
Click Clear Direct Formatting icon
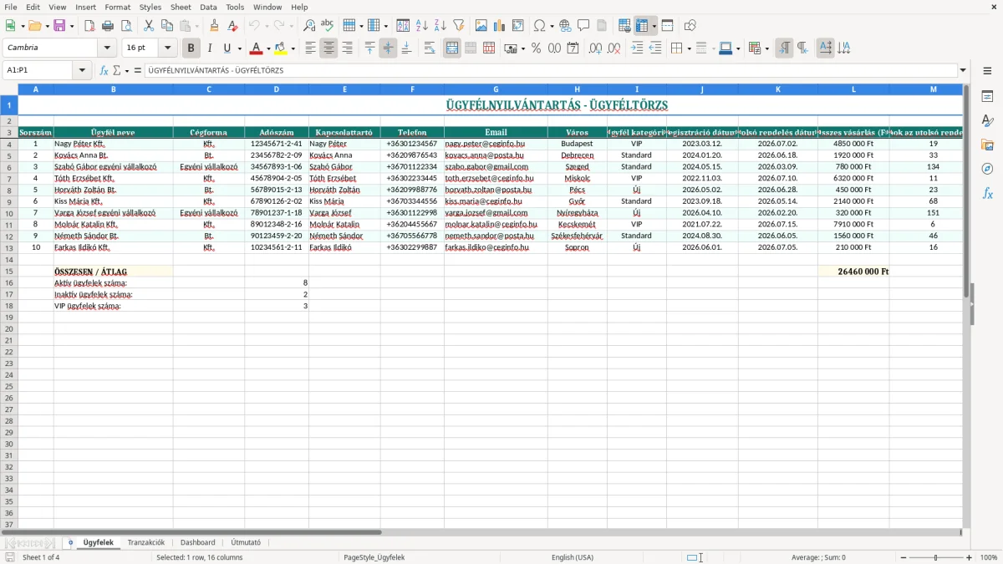[x=233, y=26]
